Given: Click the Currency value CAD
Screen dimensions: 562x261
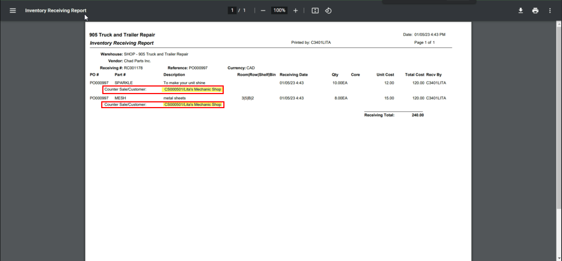Looking at the screenshot, I should click(x=251, y=68).
